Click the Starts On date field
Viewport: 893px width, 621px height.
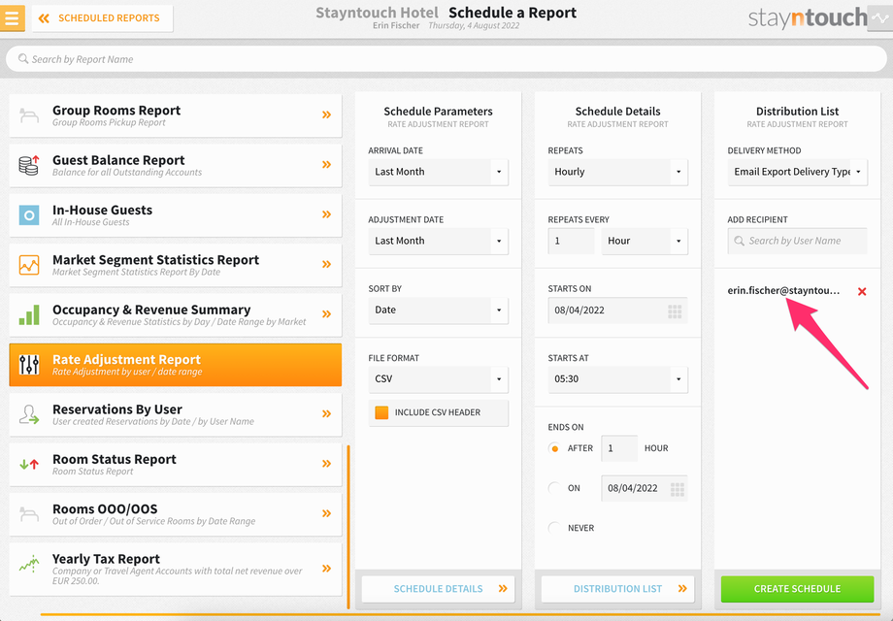point(617,310)
